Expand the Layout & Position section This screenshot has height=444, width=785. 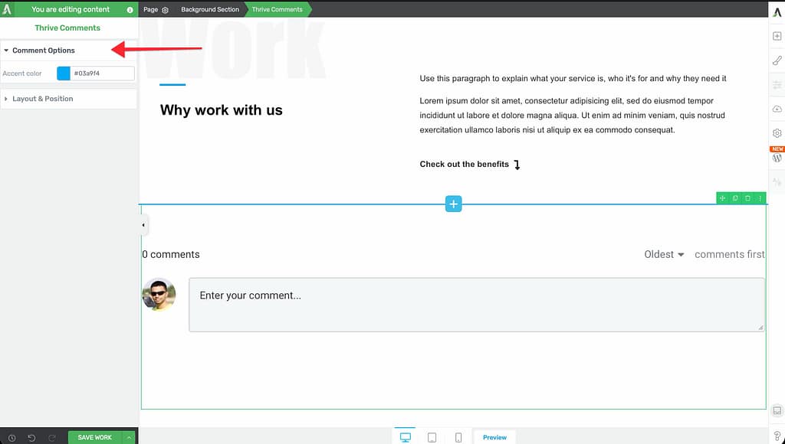tap(43, 99)
